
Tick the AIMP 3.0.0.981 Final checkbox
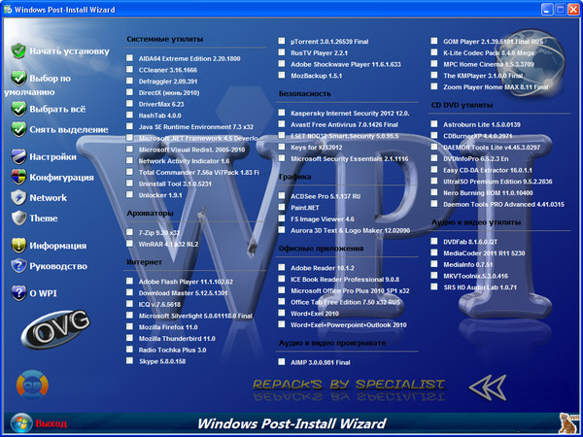(282, 361)
